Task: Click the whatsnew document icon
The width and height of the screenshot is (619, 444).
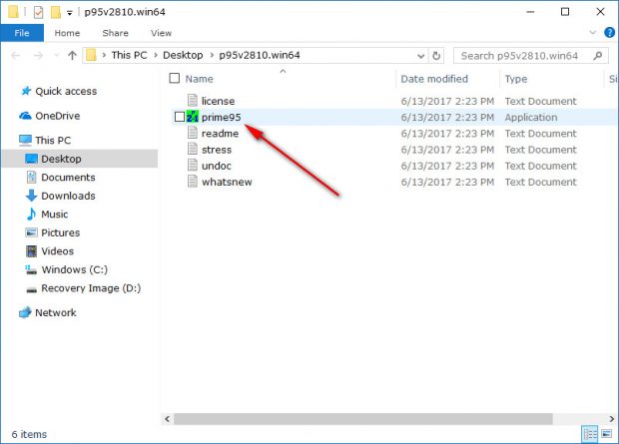Action: [x=193, y=182]
